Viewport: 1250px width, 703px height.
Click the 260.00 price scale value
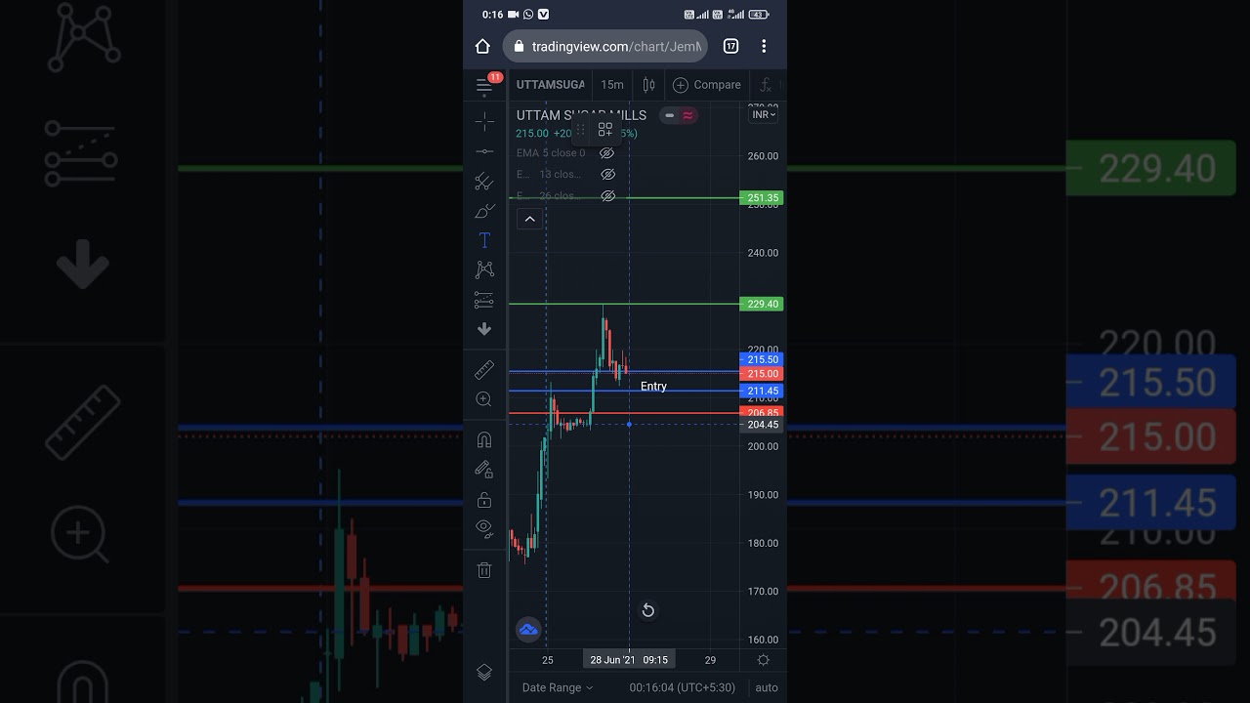pyautogui.click(x=763, y=156)
